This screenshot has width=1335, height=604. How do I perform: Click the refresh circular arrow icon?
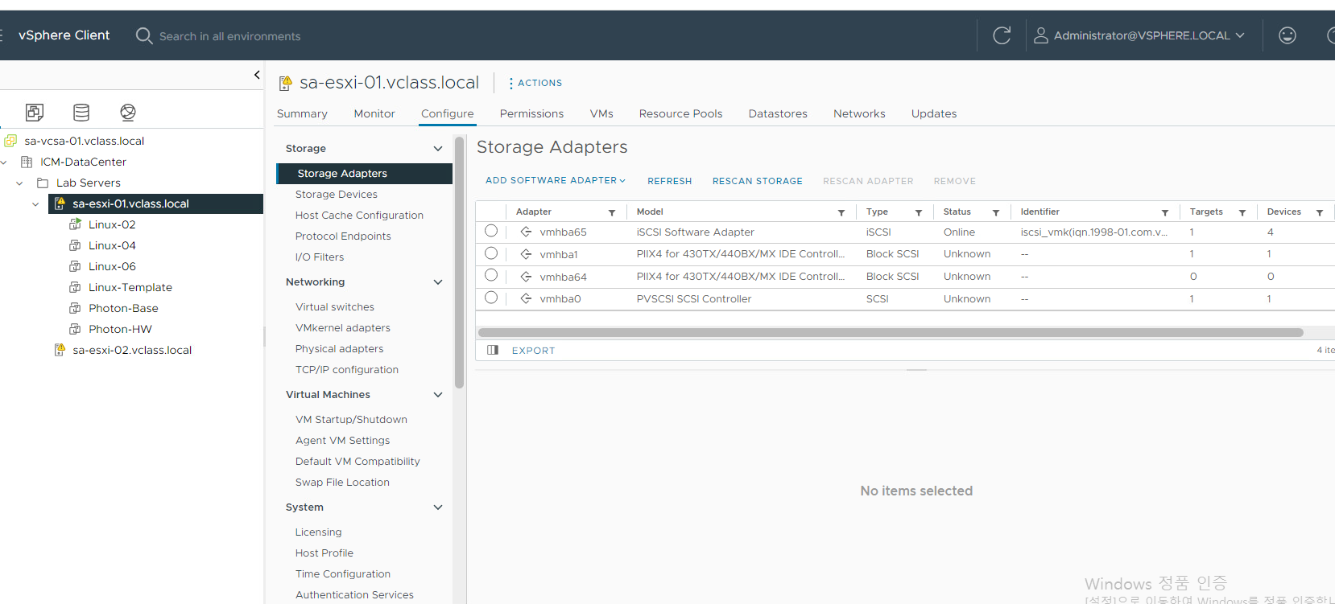tap(1002, 35)
